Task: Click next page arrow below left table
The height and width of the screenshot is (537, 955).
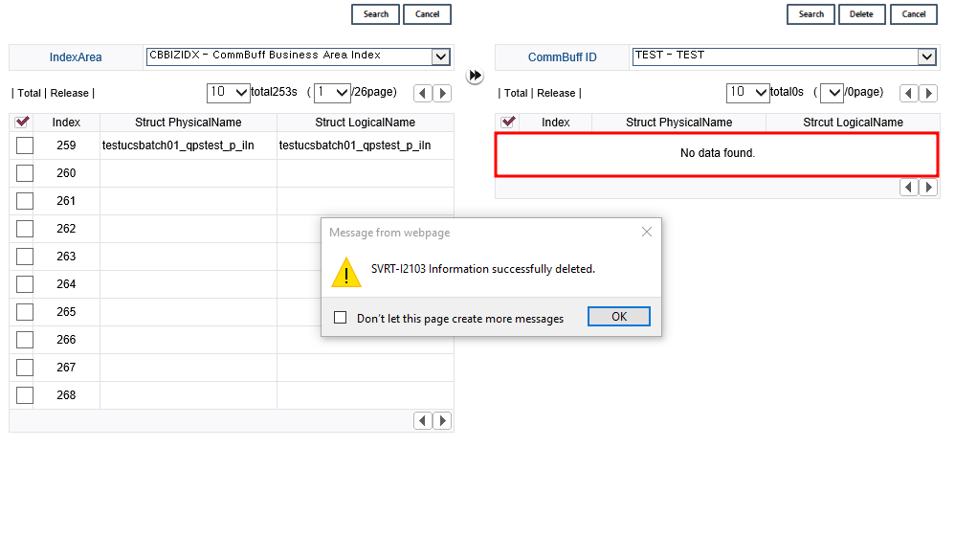Action: 442,421
